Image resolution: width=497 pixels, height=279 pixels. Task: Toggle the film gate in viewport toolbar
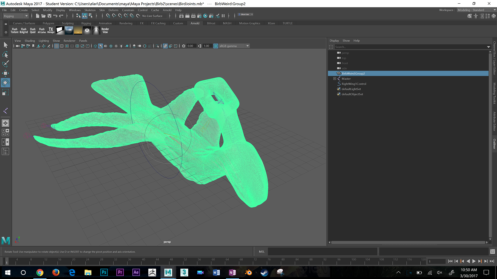click(x=62, y=46)
